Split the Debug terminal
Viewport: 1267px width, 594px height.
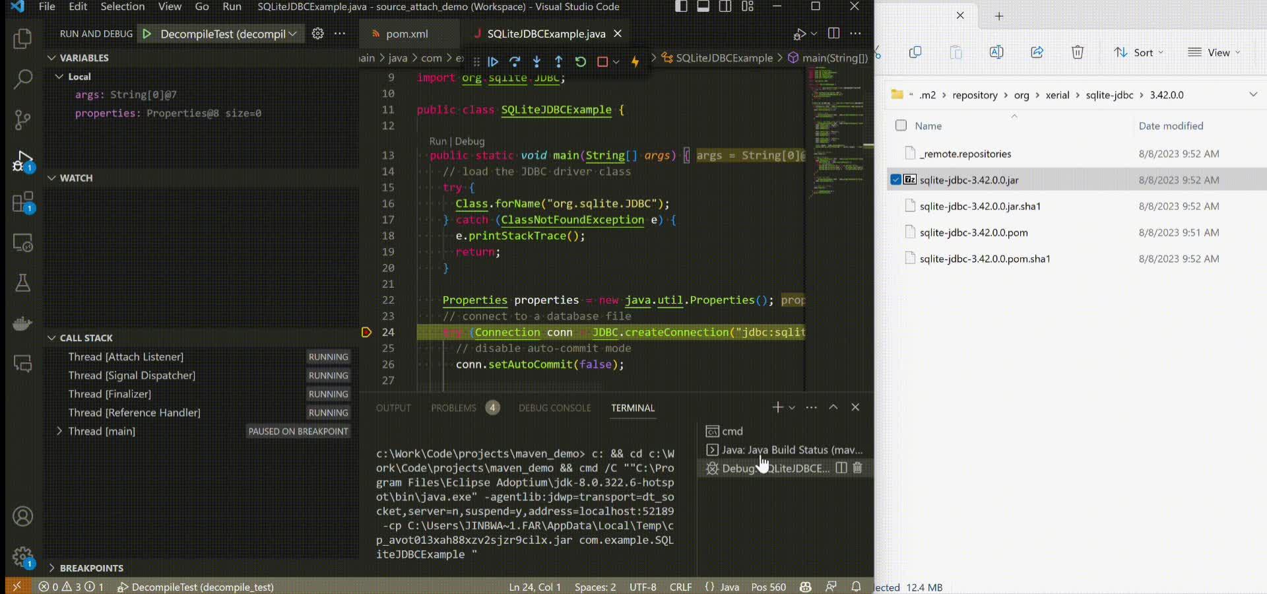point(841,468)
